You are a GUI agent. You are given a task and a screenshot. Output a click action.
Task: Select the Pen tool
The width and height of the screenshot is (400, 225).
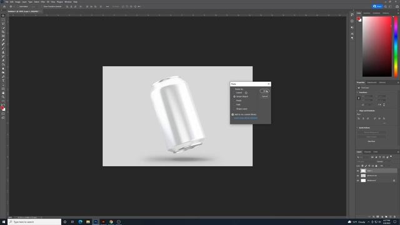(3, 77)
